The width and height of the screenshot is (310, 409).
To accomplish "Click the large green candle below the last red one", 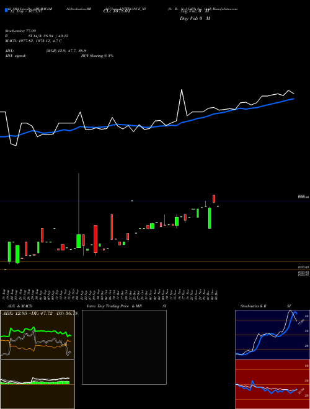I will pyautogui.click(x=210, y=218).
